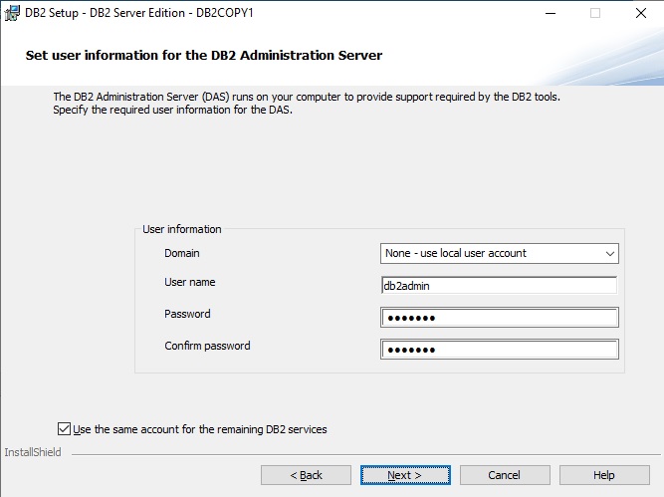Click the User name label

(189, 282)
